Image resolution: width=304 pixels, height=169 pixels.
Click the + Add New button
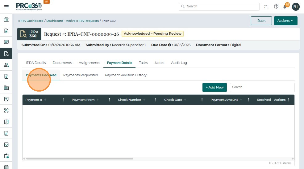[x=214, y=87]
